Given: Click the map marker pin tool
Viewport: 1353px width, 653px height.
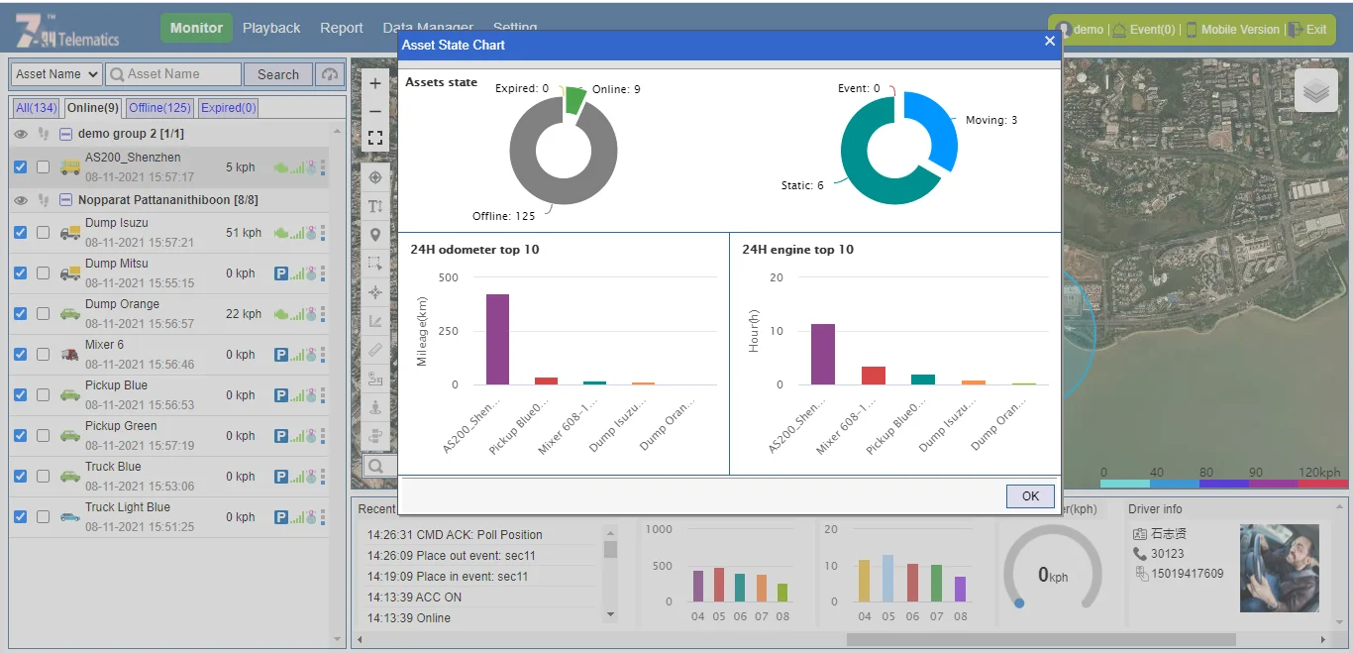Looking at the screenshot, I should 375,235.
